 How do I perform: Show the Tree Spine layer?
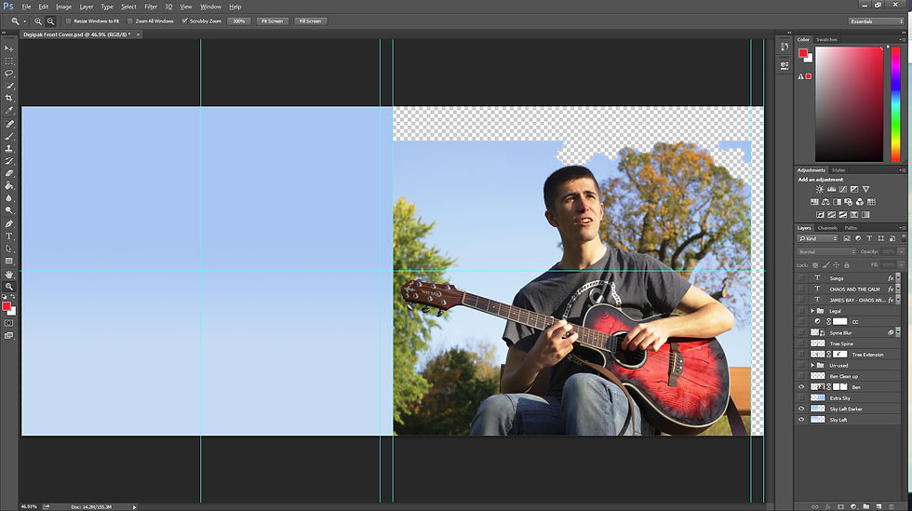coord(801,343)
